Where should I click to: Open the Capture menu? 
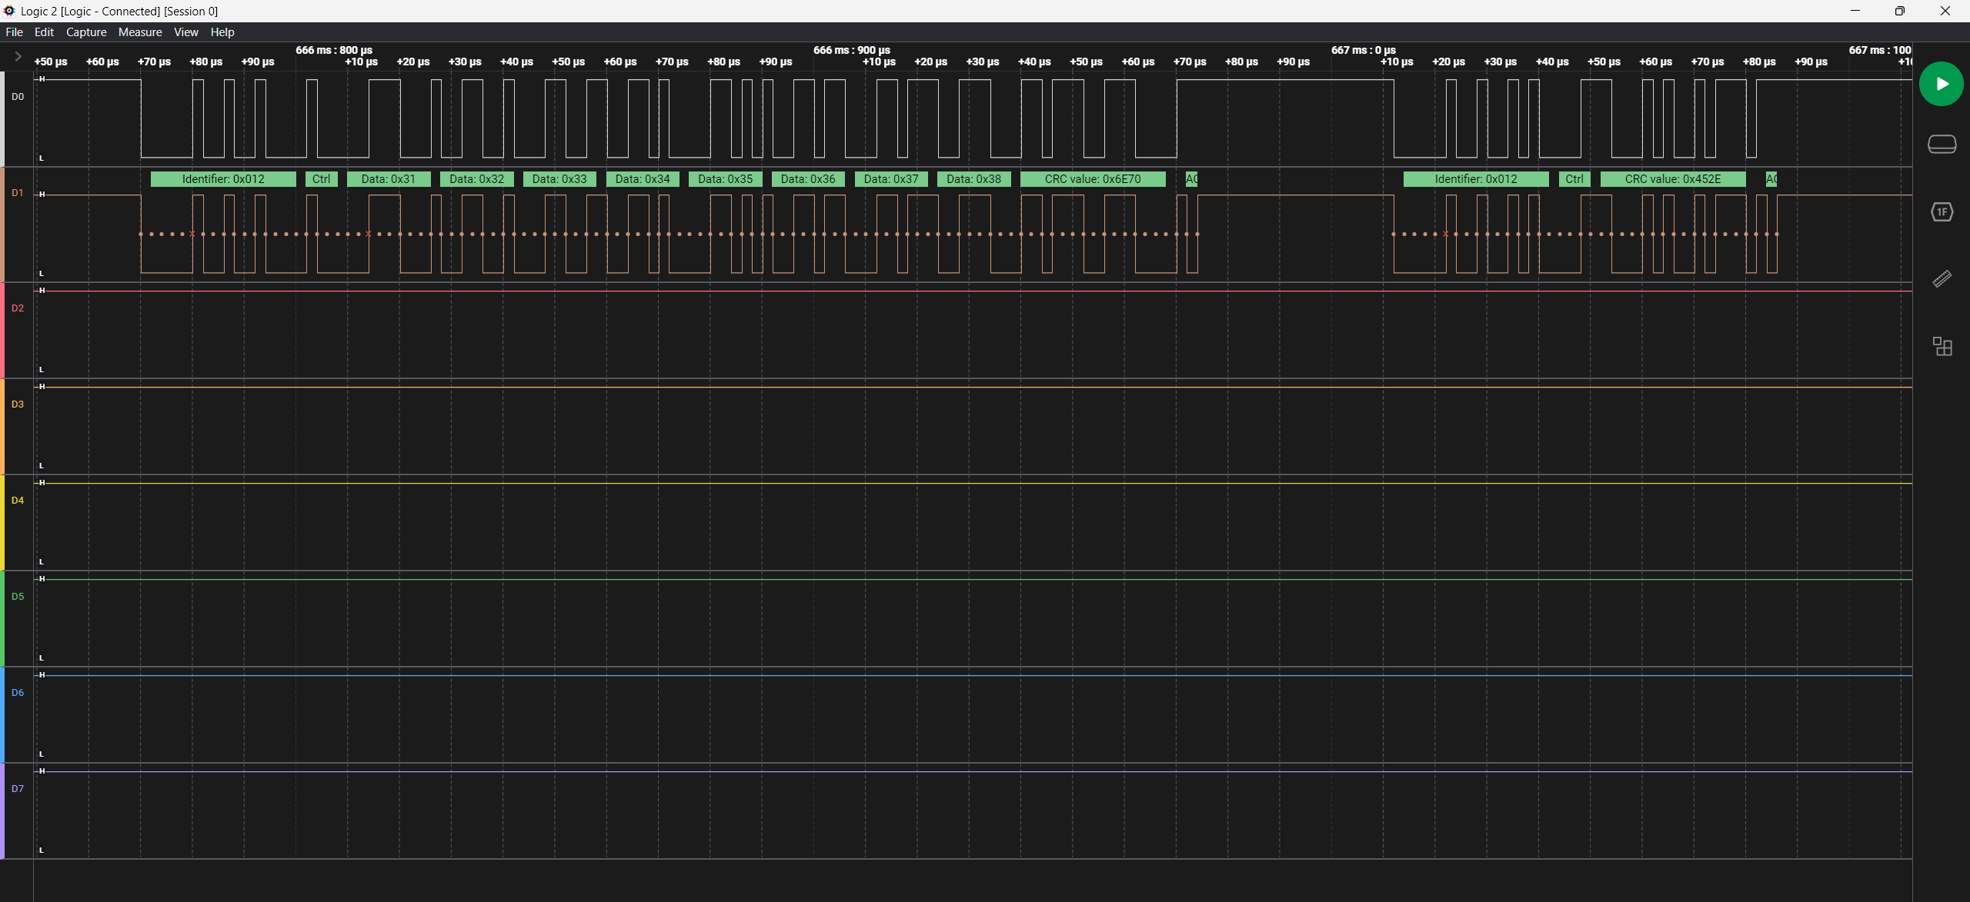pos(86,32)
